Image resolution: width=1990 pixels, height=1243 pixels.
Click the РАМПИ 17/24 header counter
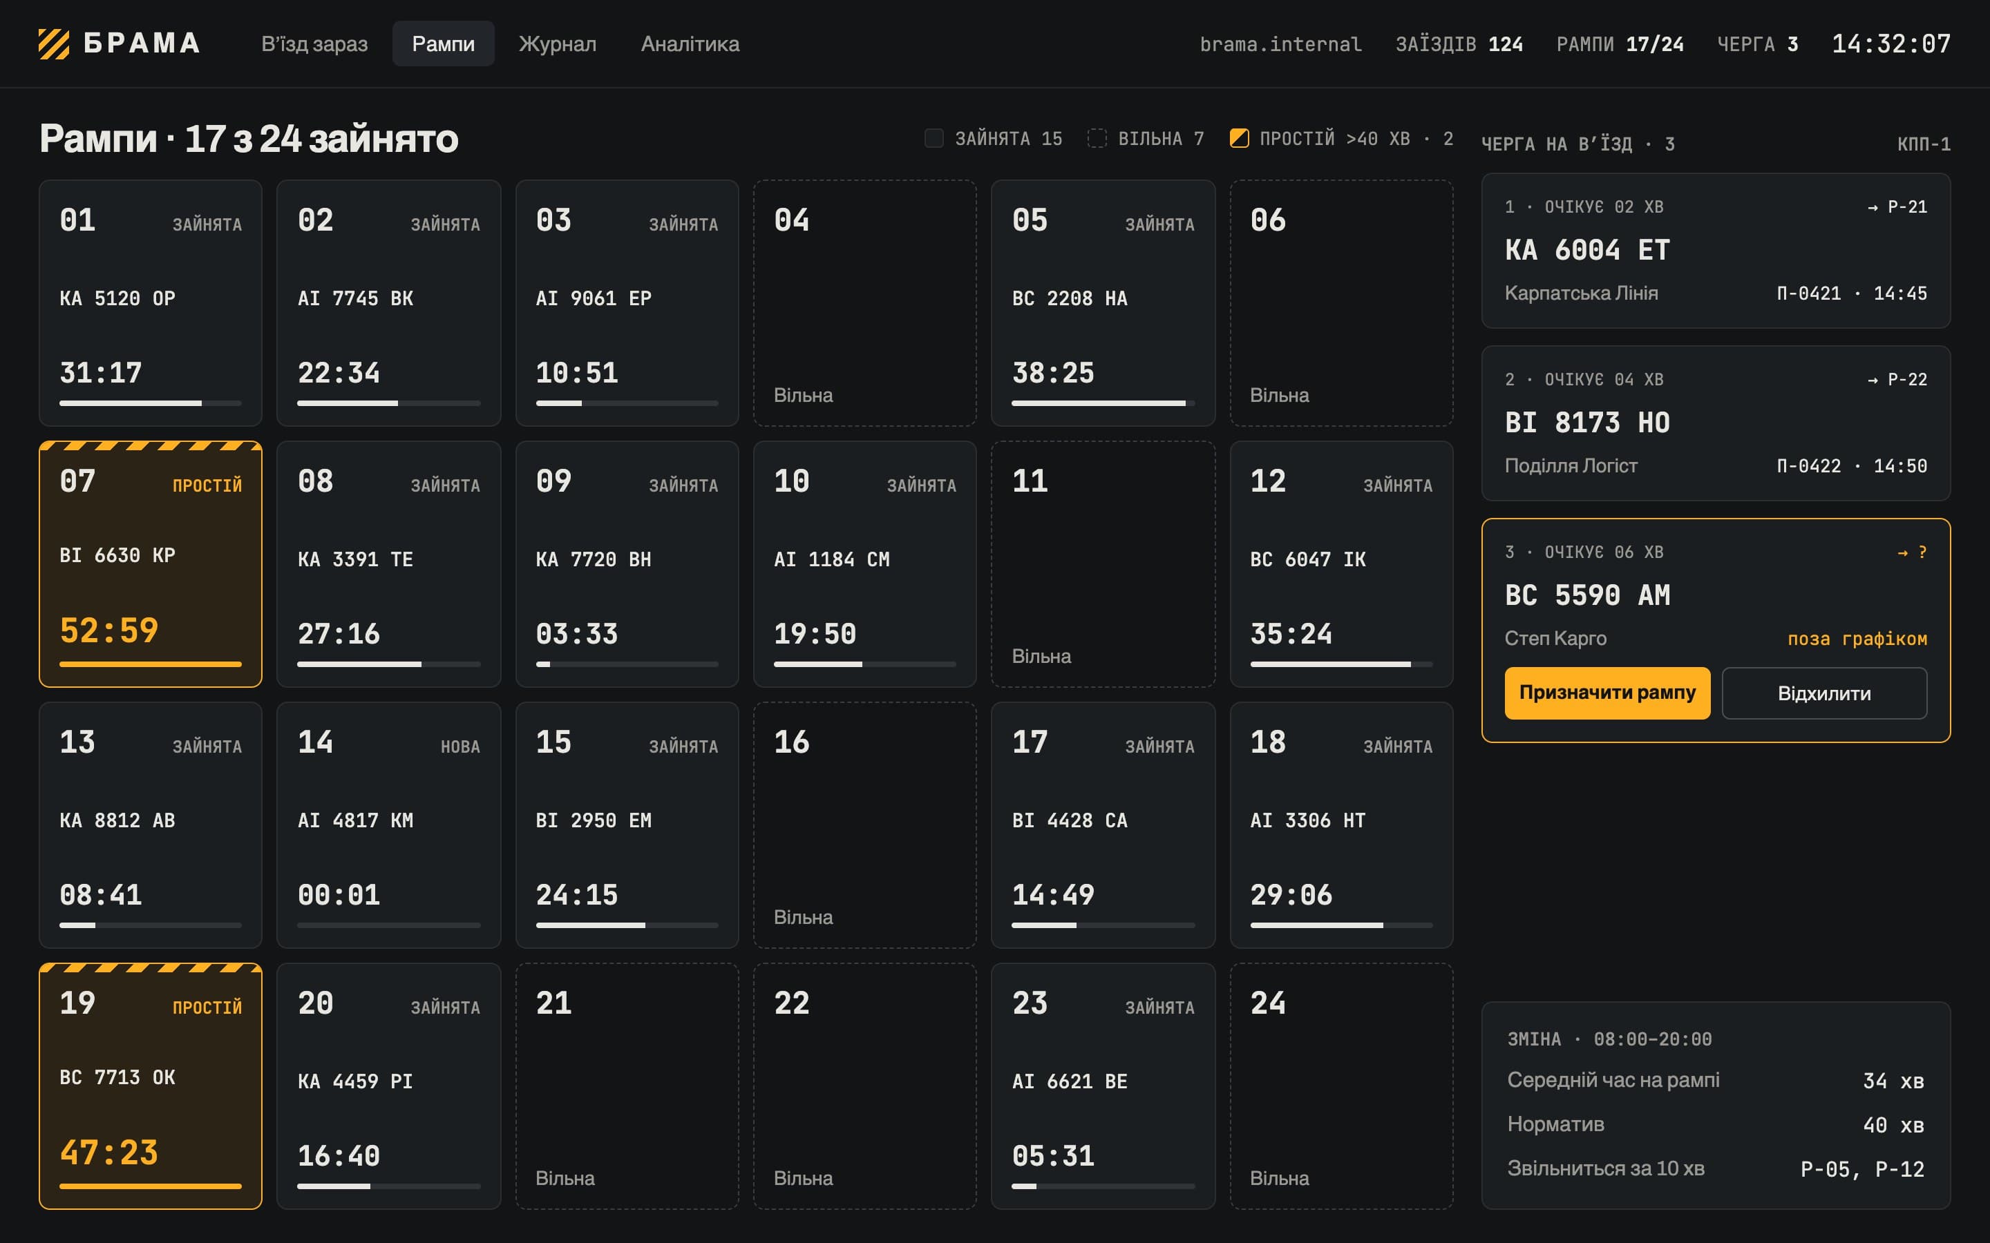[x=1620, y=44]
